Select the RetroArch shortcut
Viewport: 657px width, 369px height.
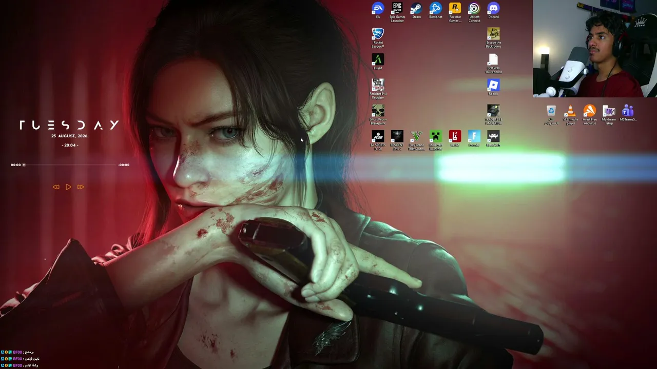click(493, 139)
